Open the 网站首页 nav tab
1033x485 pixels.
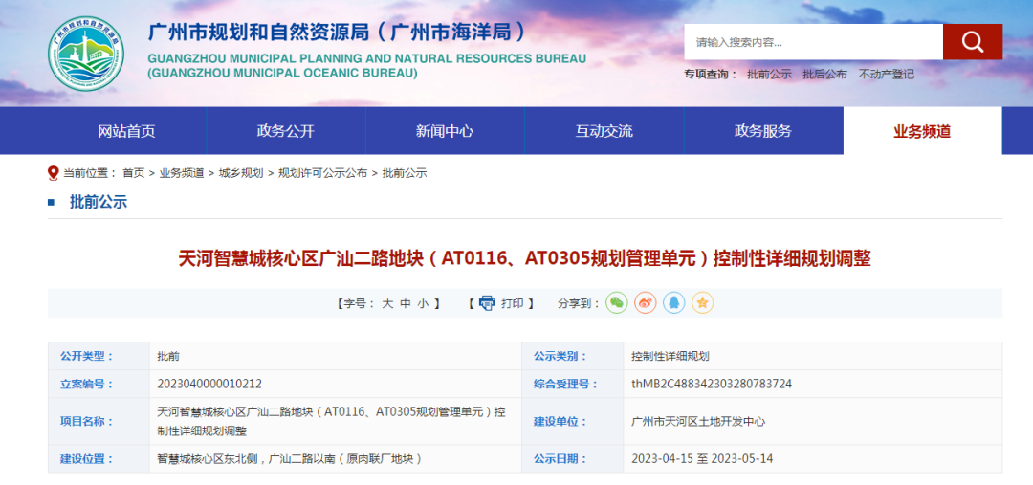126,131
